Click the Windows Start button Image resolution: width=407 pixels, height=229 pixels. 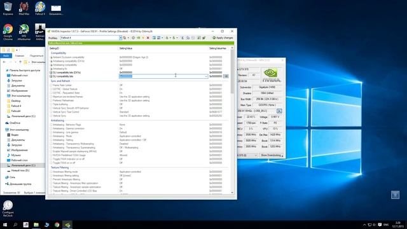click(5, 225)
